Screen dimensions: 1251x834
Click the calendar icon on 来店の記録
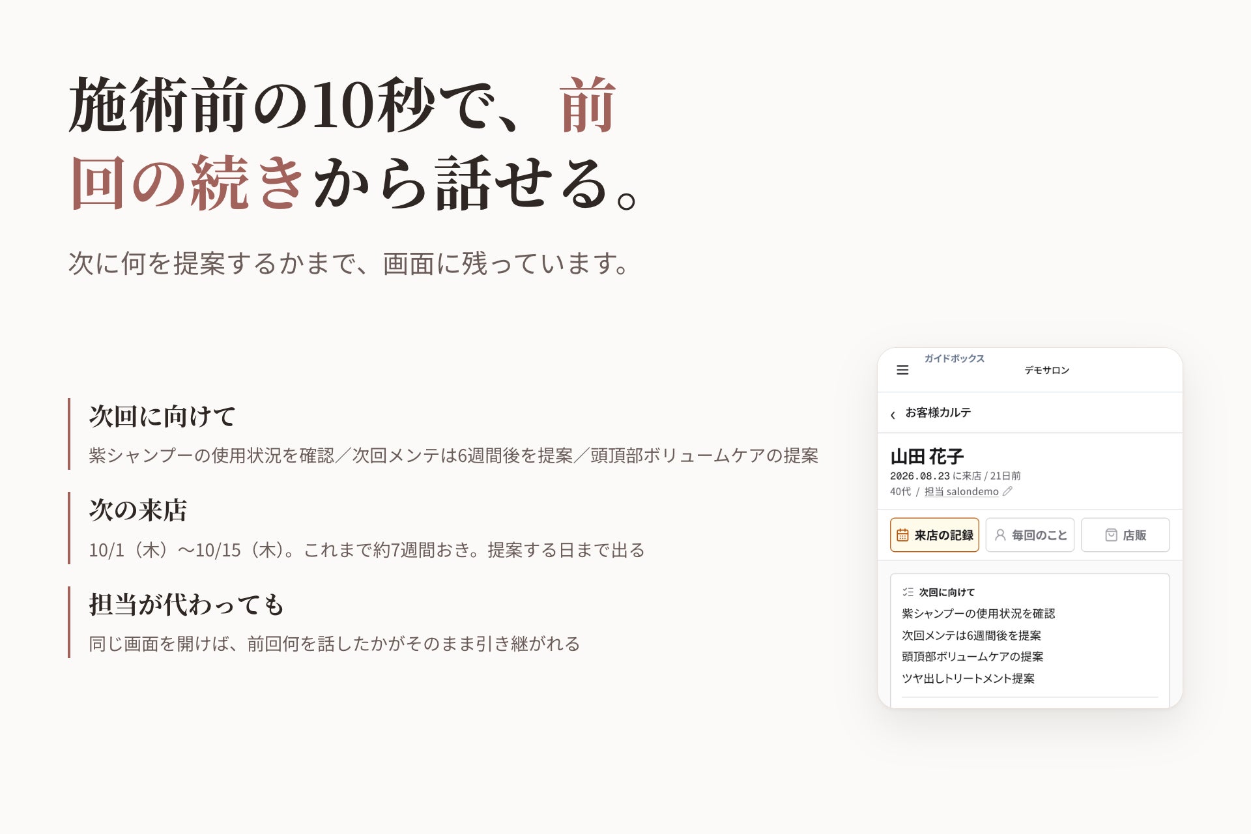click(902, 535)
